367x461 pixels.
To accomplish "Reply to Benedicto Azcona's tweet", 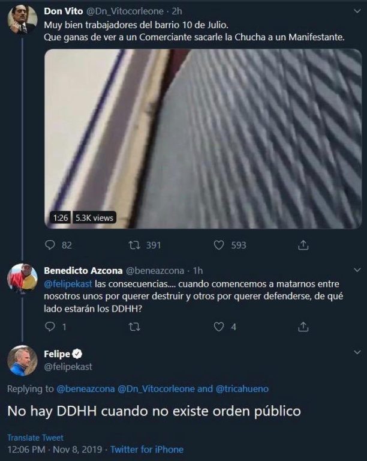I will tap(50, 327).
